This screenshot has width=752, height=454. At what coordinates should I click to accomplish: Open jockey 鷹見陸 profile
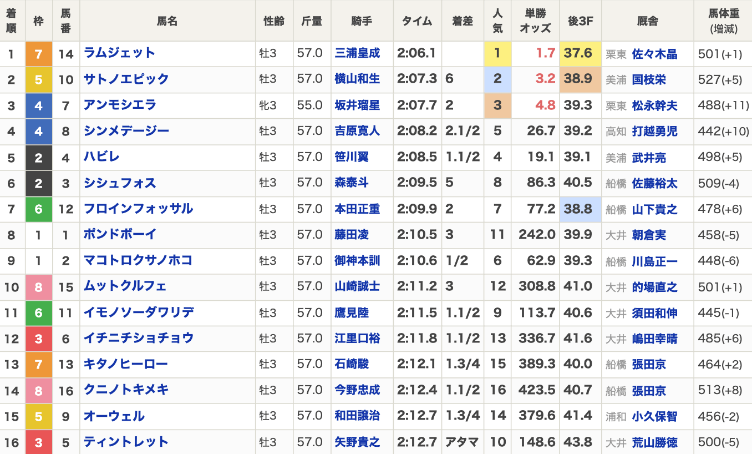click(x=352, y=312)
